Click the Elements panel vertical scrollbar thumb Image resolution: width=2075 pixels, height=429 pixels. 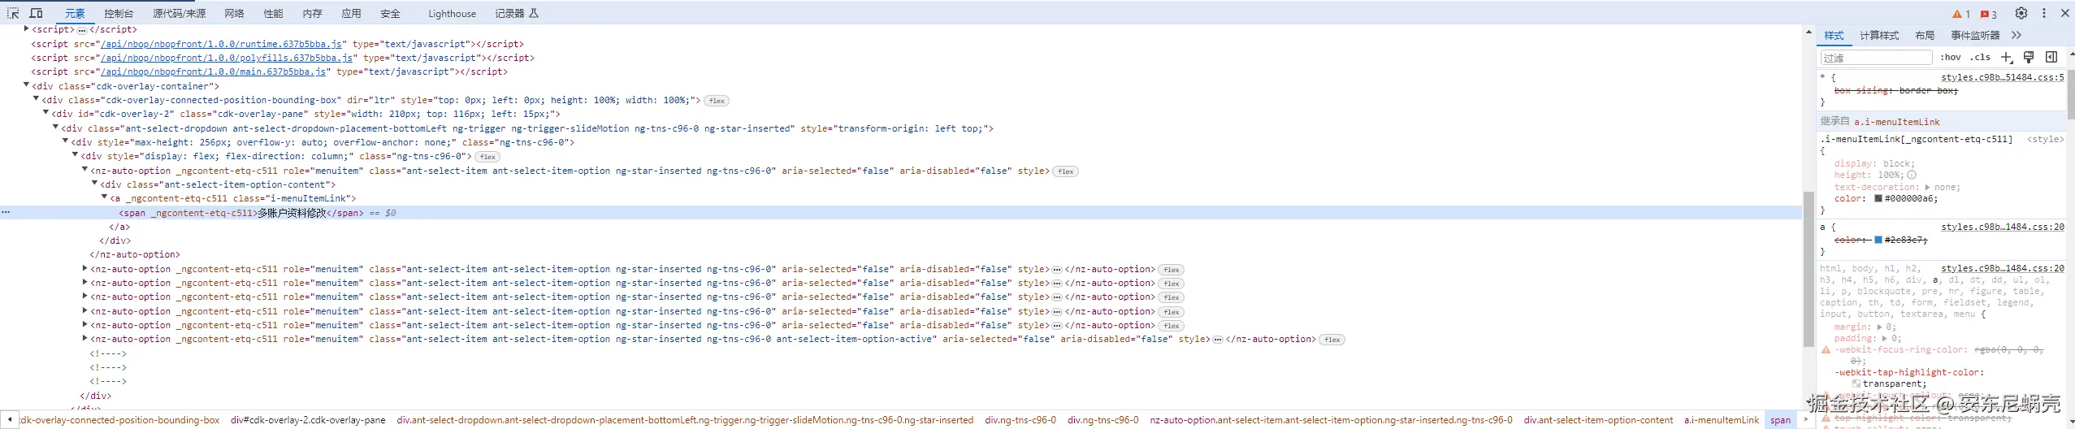pyautogui.click(x=1809, y=269)
